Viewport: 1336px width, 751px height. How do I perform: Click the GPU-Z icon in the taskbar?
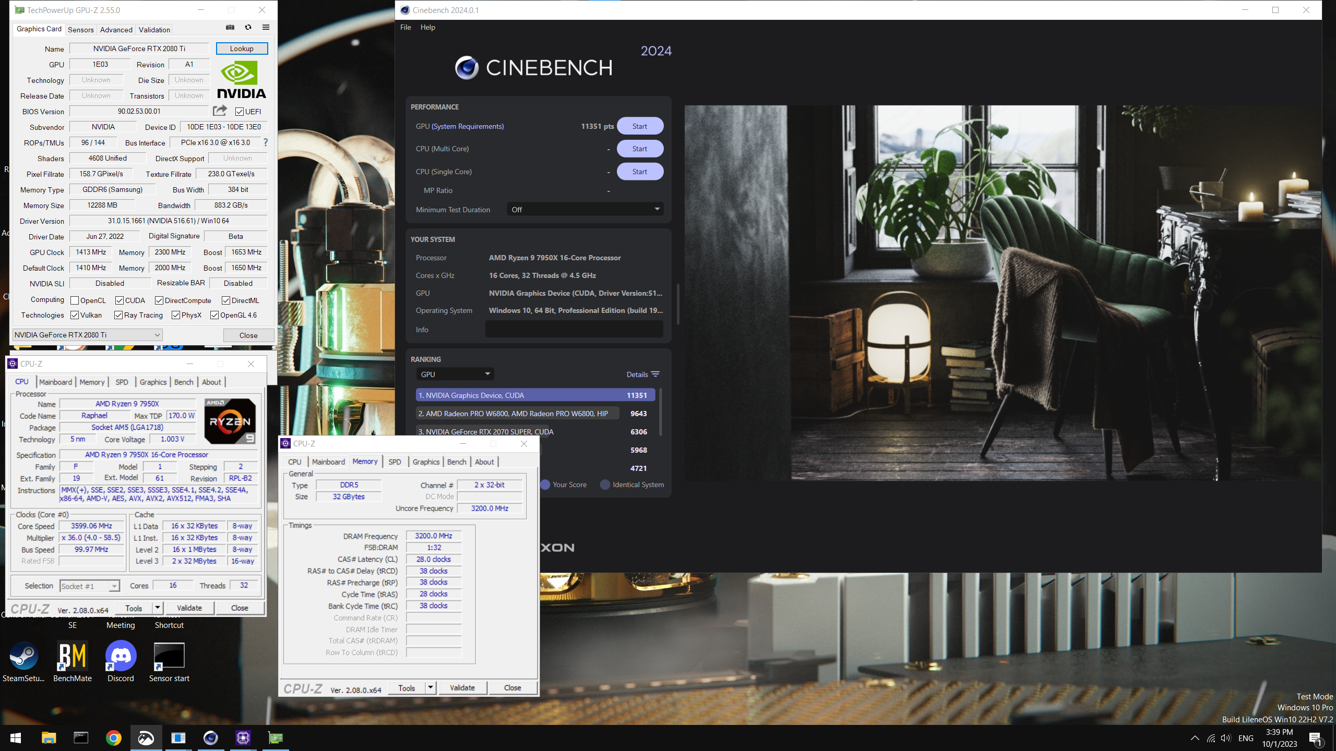point(276,738)
